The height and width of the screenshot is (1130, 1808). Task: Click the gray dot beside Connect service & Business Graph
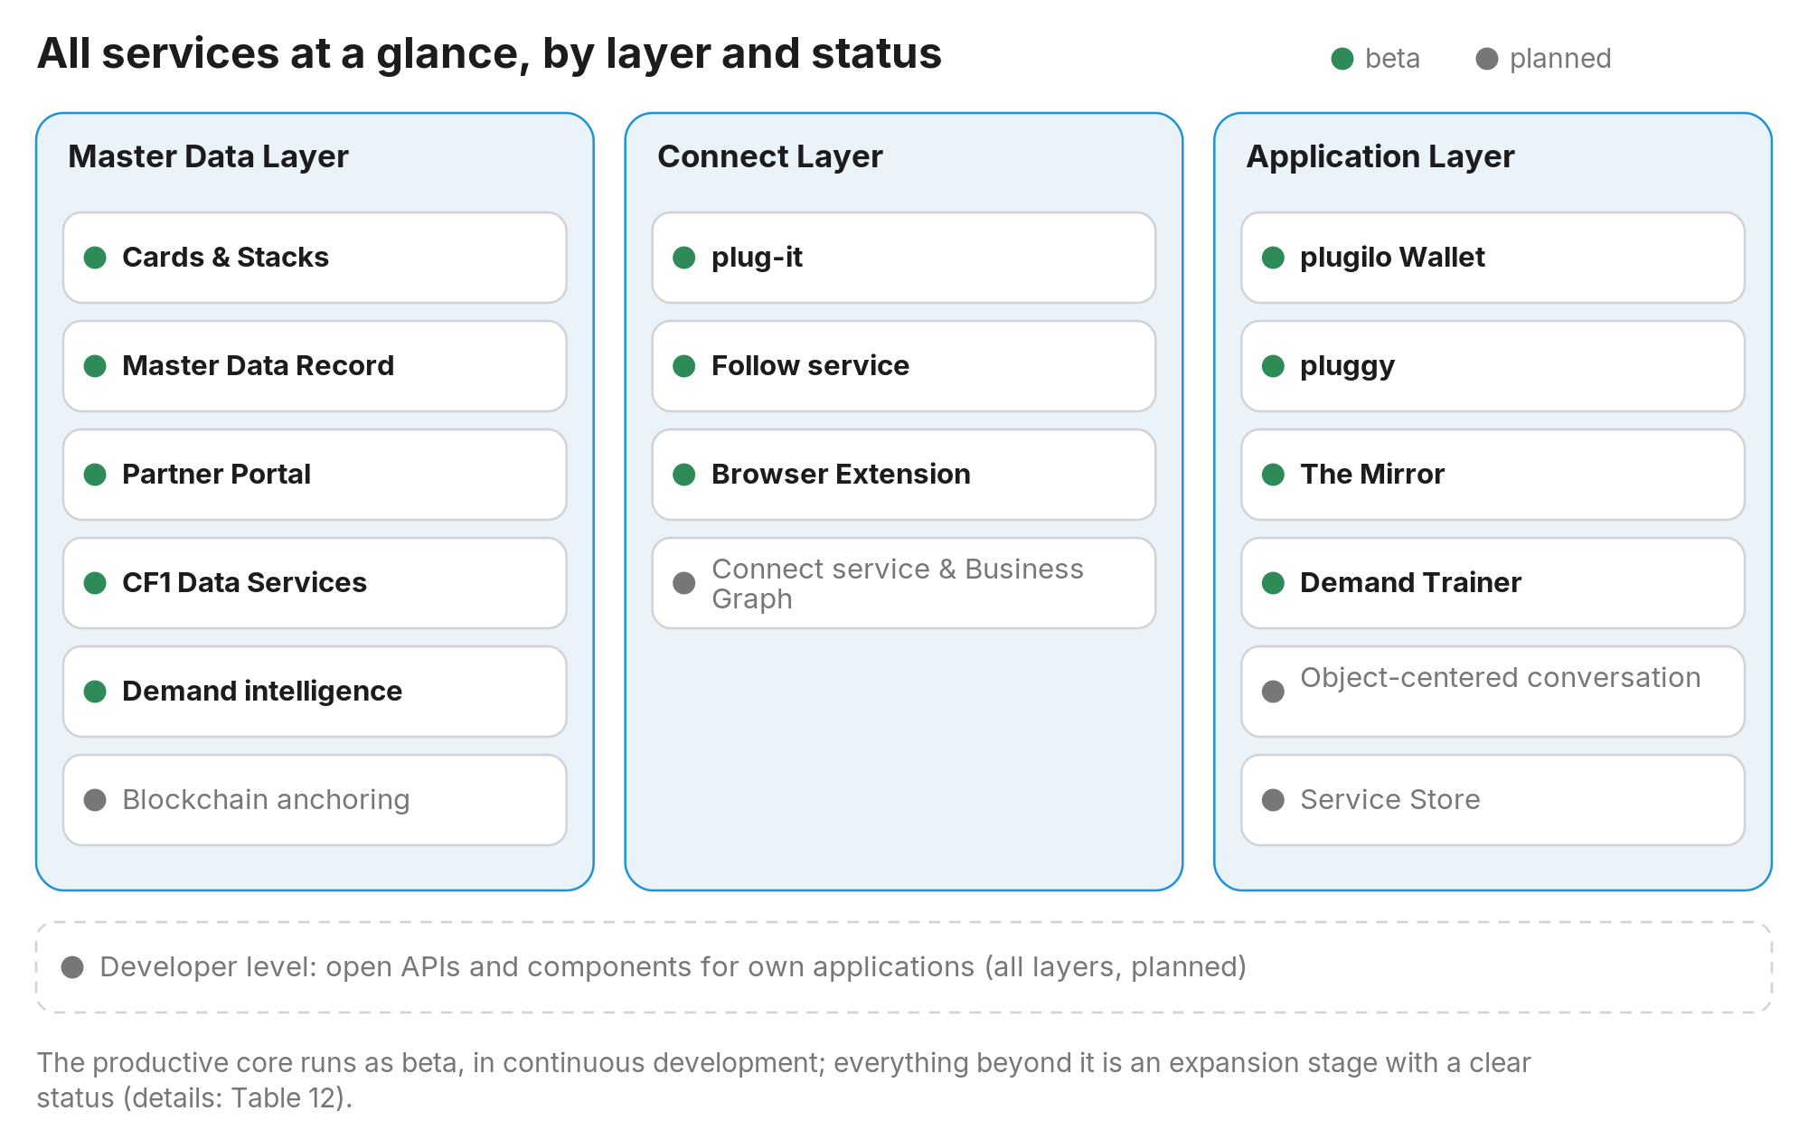pos(684,583)
